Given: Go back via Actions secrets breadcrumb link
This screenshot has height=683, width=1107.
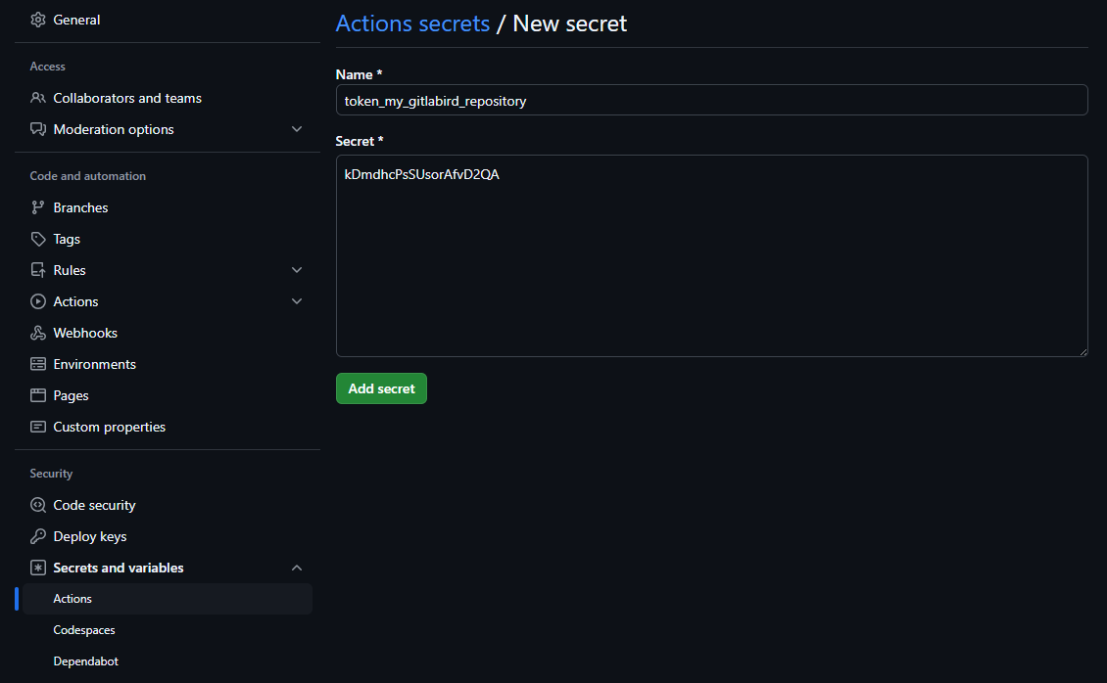Looking at the screenshot, I should tap(412, 23).
